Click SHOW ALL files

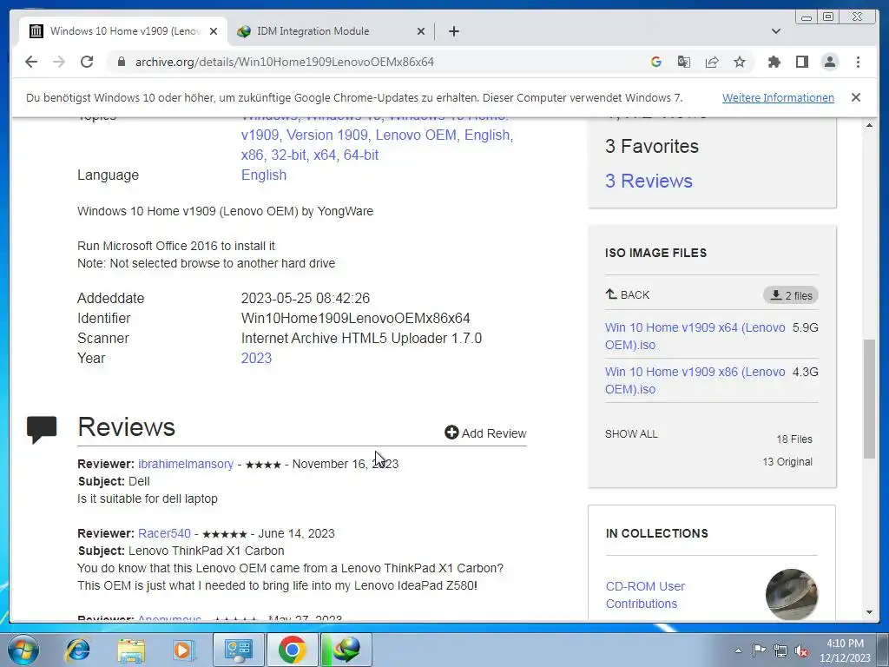click(x=631, y=434)
